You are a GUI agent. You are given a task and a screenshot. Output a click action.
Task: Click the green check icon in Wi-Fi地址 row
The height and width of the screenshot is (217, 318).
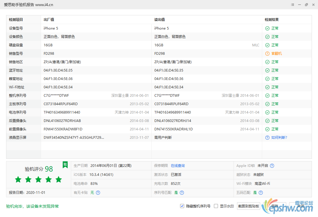coord(267,87)
